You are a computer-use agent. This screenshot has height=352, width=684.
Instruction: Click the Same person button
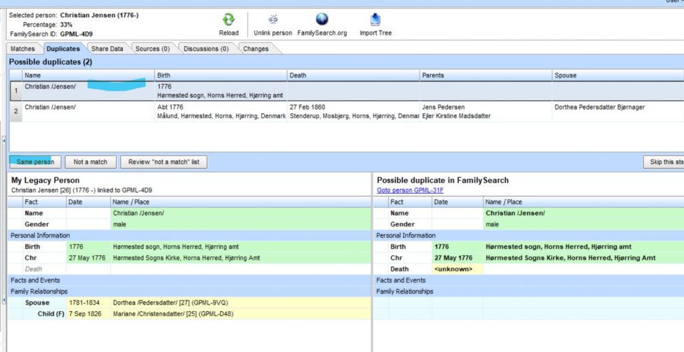(35, 162)
